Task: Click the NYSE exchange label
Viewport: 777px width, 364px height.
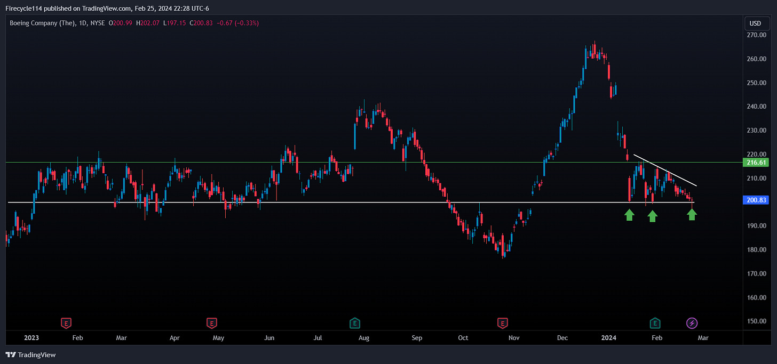Action: [97, 23]
